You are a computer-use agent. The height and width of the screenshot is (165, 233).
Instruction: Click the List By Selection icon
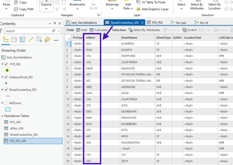(x=22, y=39)
